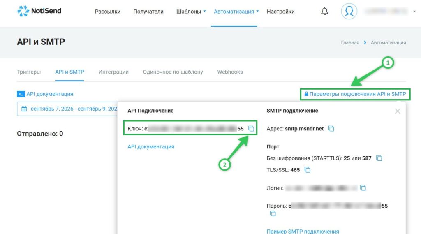Open the Рассылки menu item

coord(108,12)
